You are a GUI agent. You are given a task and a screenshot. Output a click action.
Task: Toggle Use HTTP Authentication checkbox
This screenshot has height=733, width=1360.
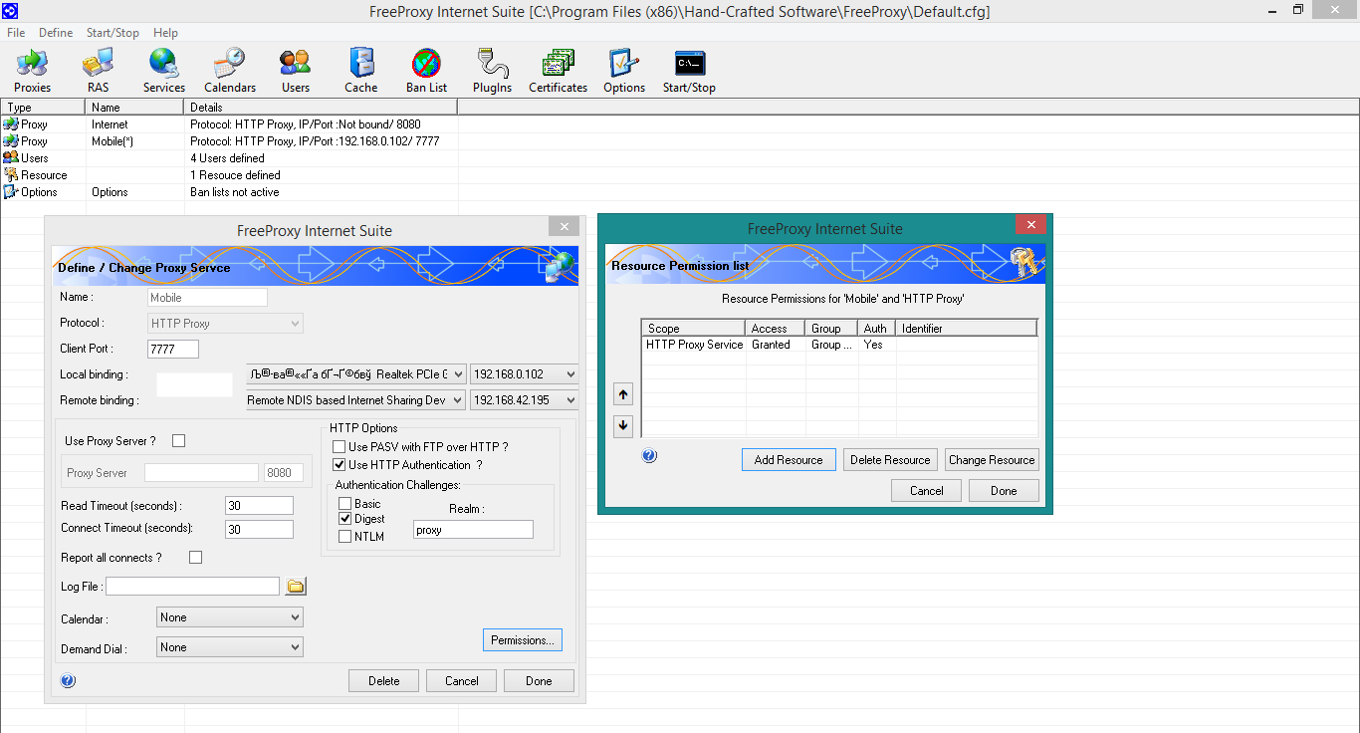point(340,465)
